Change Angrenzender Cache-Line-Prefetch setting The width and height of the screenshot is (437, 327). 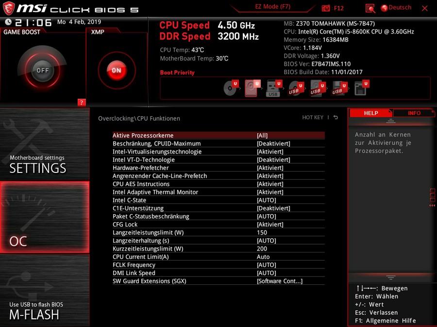[x=218, y=176]
